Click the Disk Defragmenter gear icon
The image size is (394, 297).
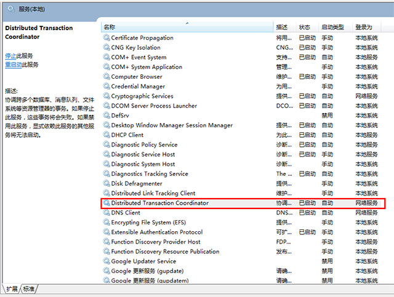point(107,184)
